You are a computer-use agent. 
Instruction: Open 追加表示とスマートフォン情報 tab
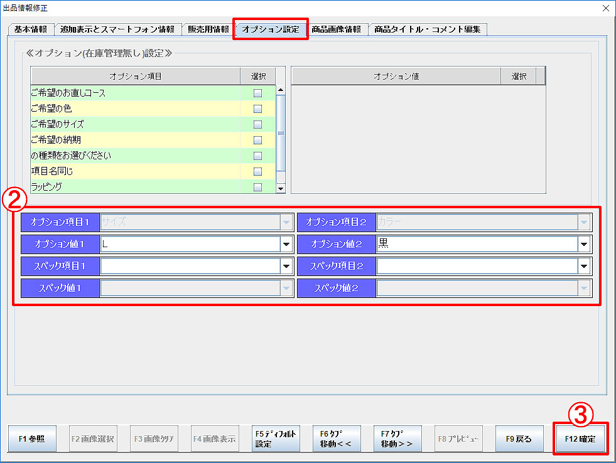[x=117, y=29]
